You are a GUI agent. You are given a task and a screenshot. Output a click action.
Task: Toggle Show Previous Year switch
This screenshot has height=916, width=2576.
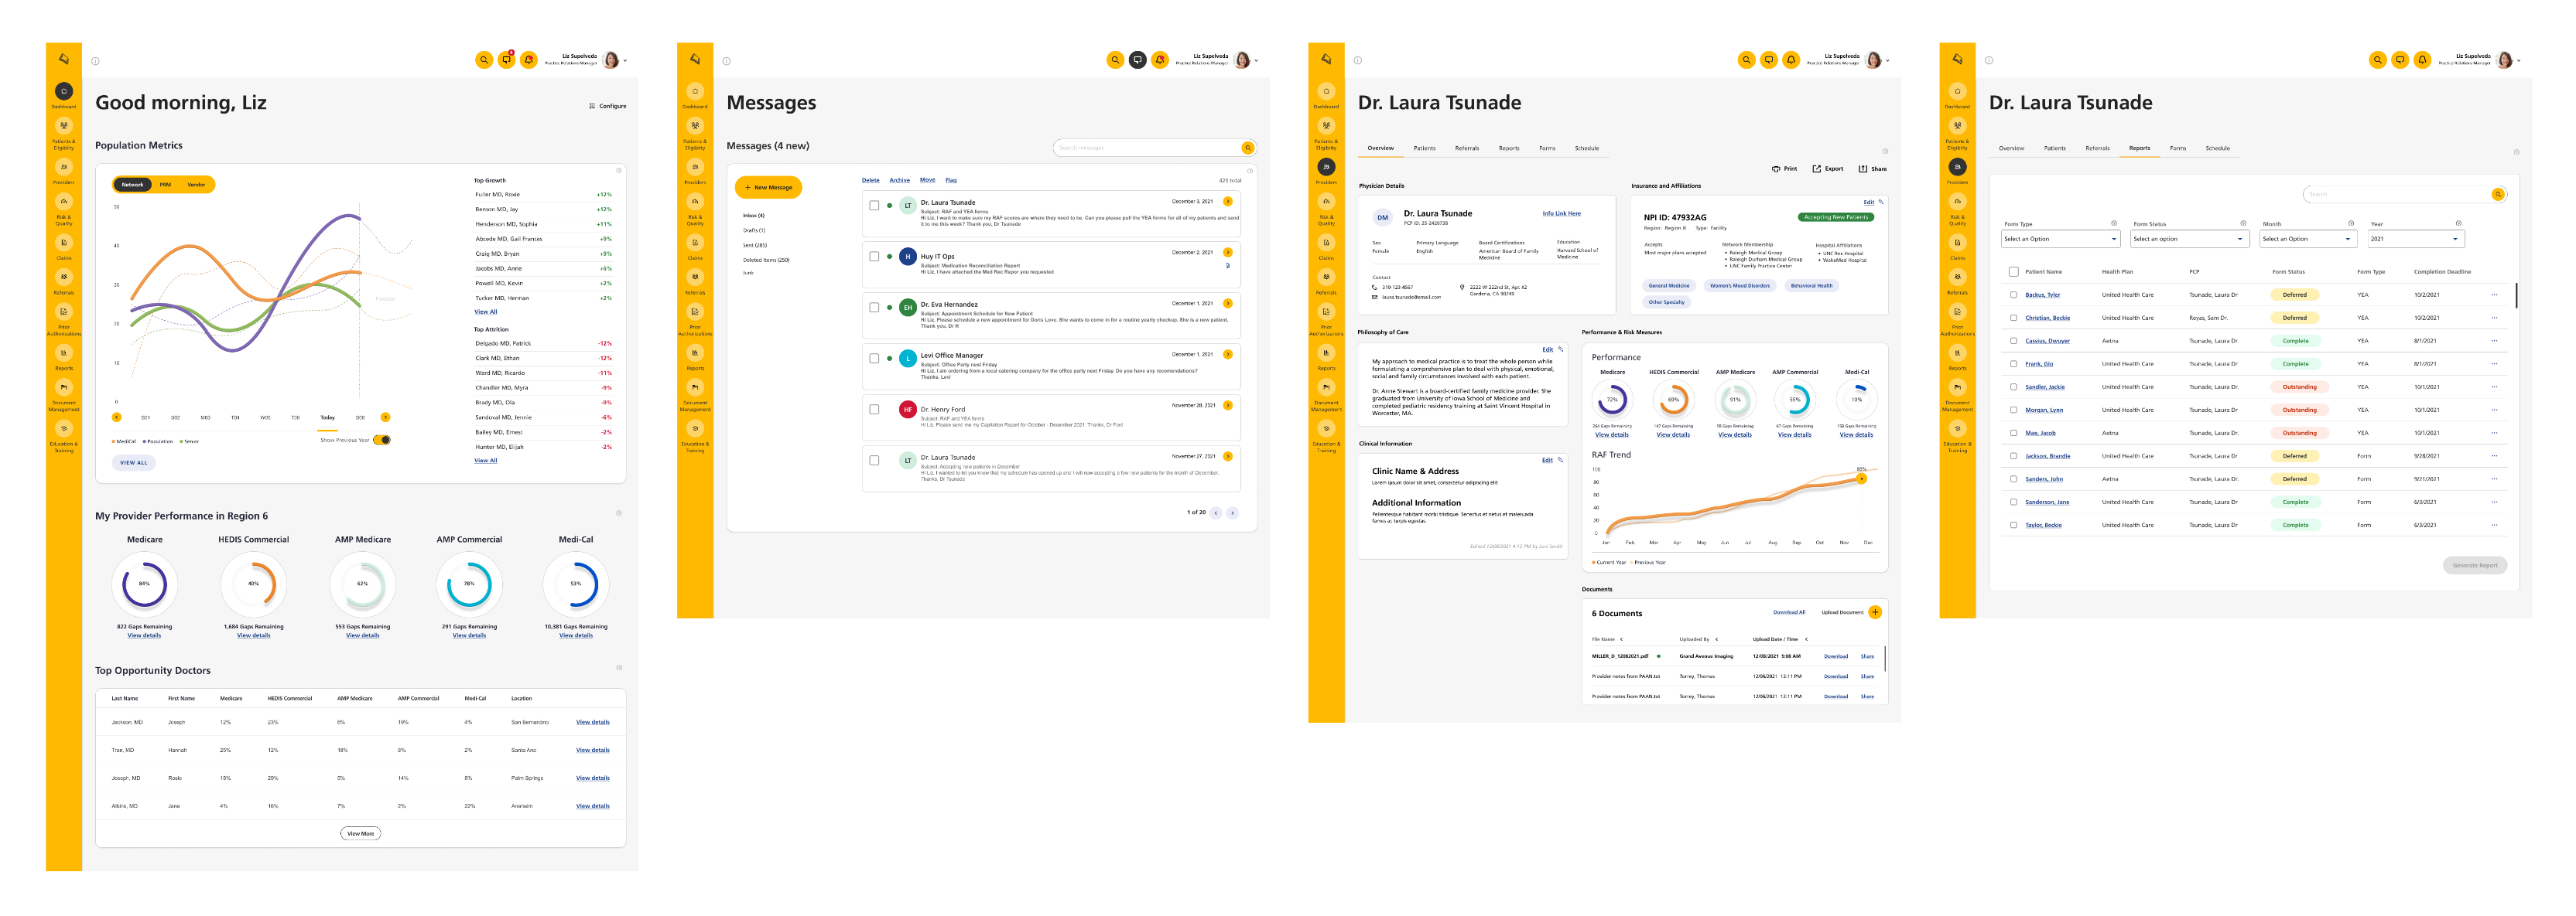[382, 440]
